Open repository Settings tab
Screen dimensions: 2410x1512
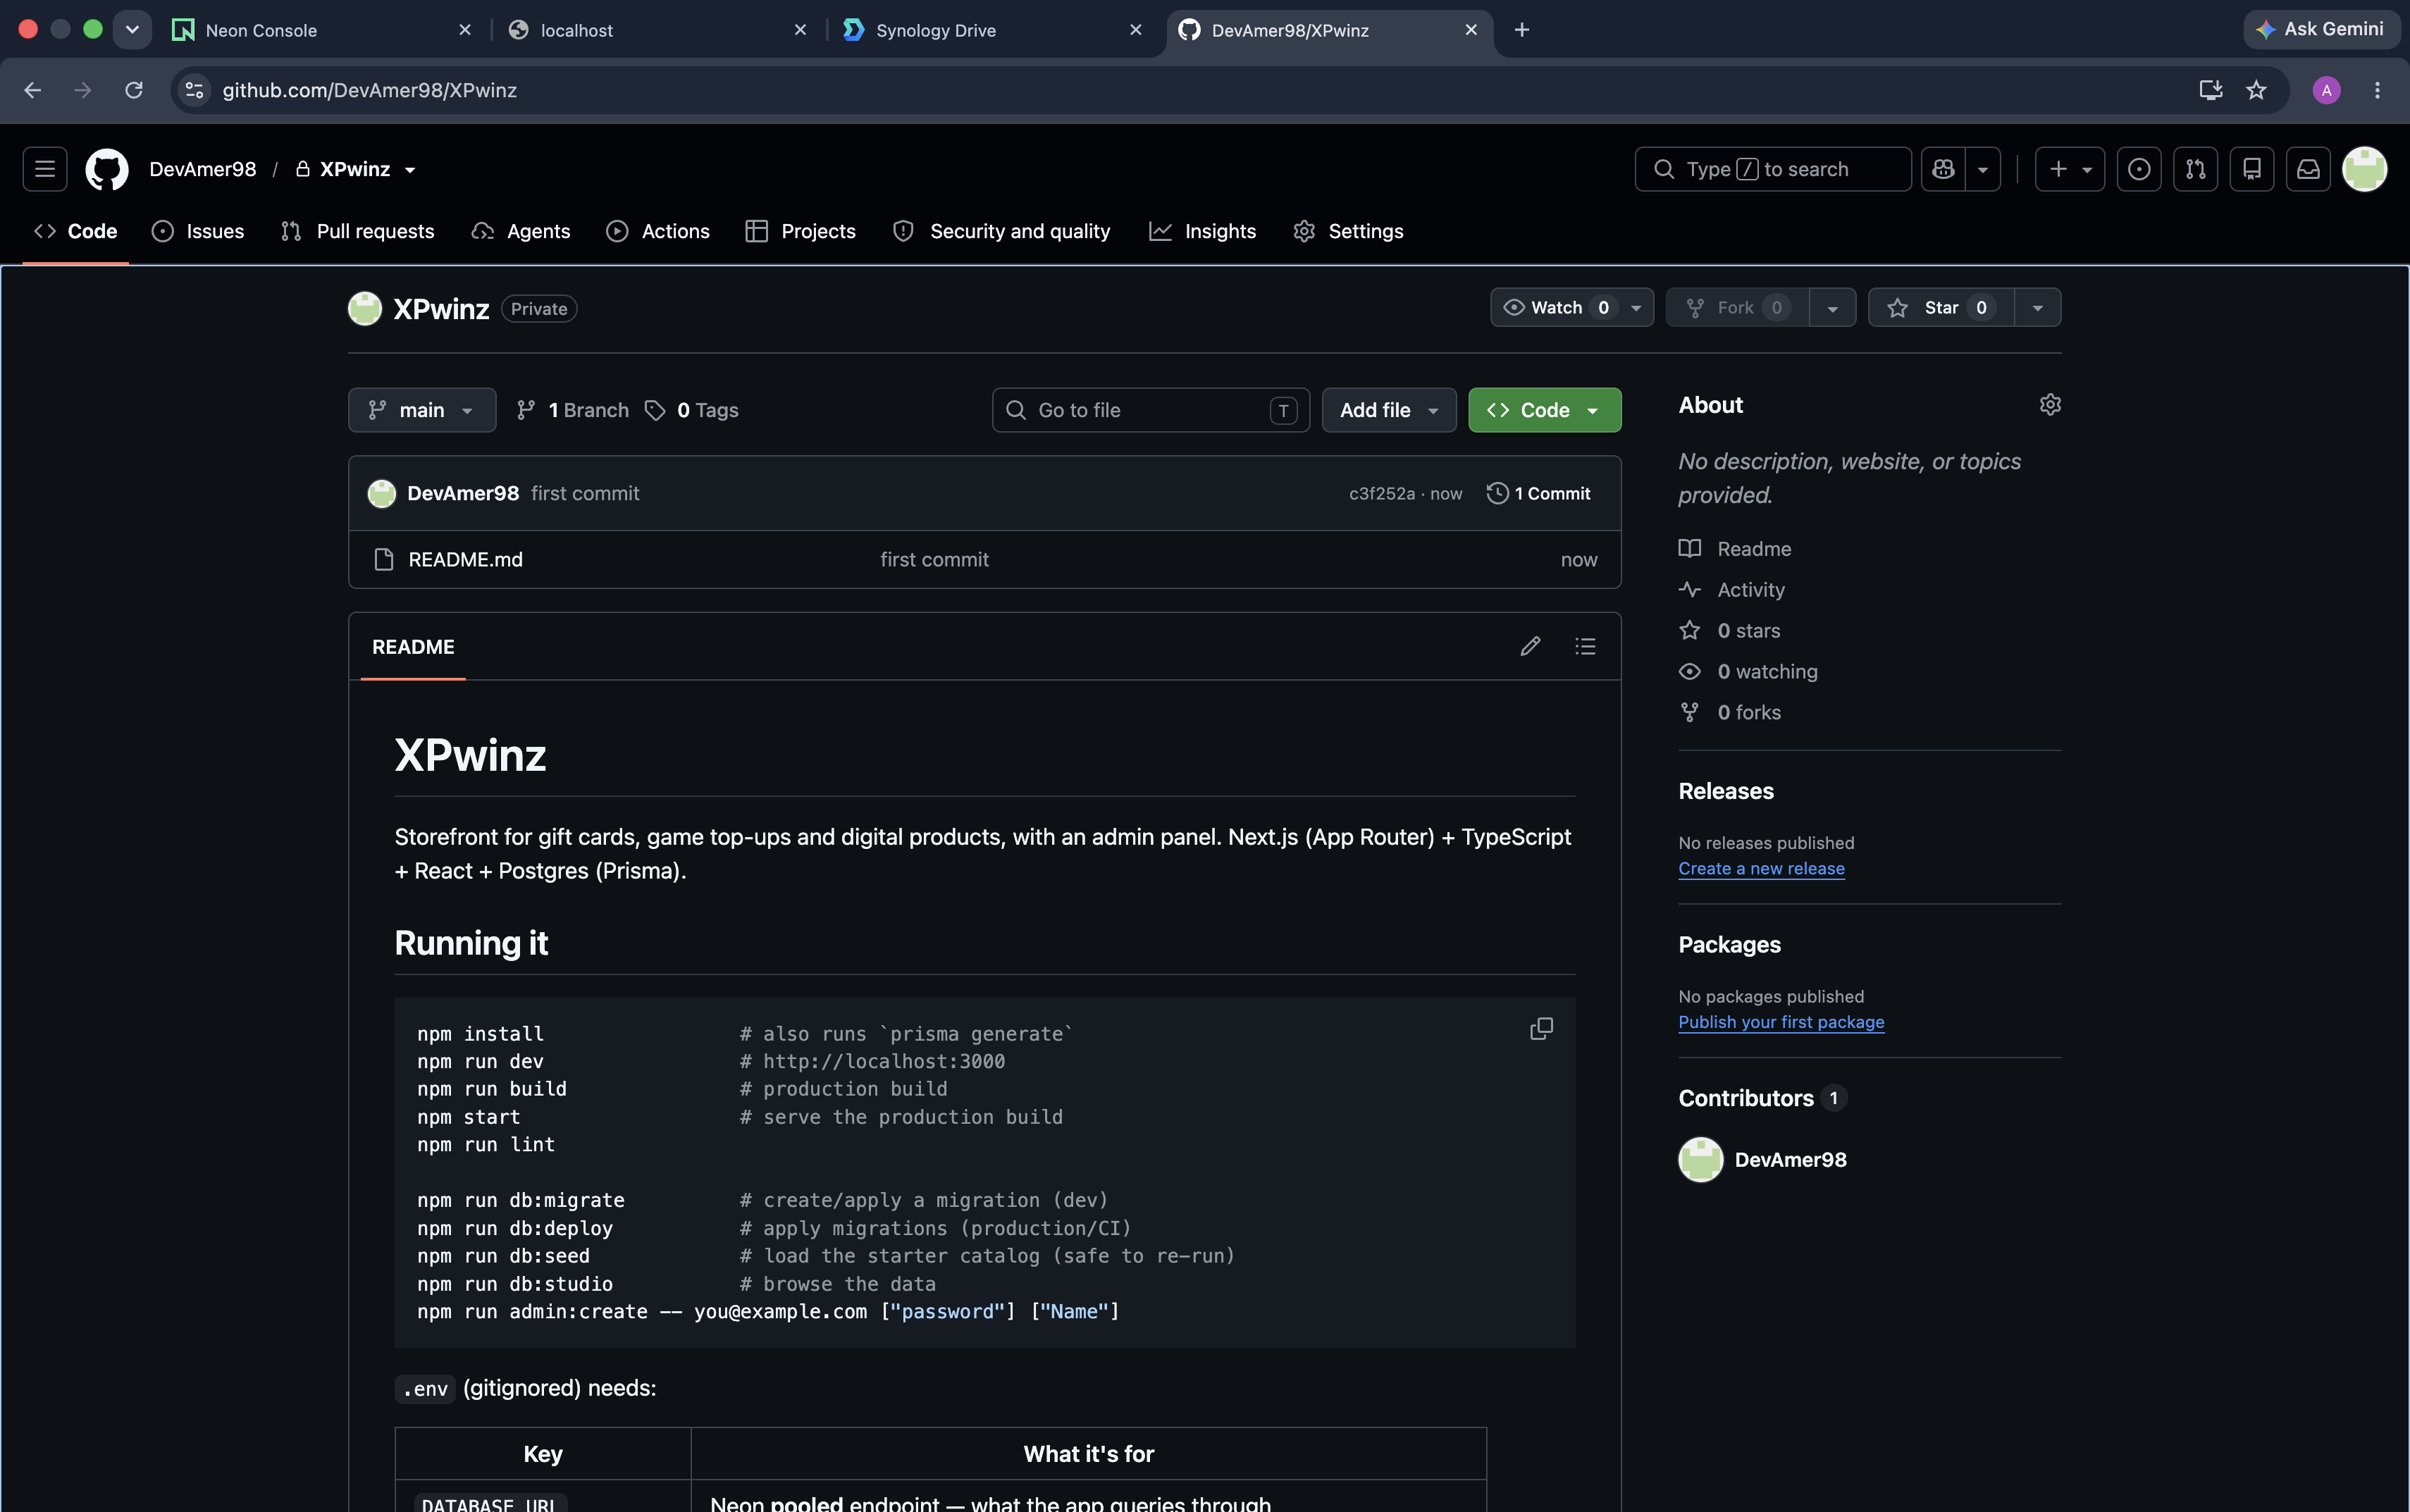[1349, 231]
